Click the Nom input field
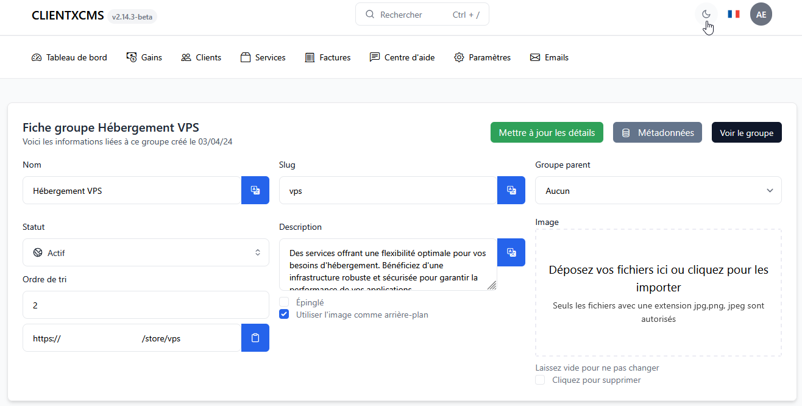802x406 pixels. [x=132, y=190]
